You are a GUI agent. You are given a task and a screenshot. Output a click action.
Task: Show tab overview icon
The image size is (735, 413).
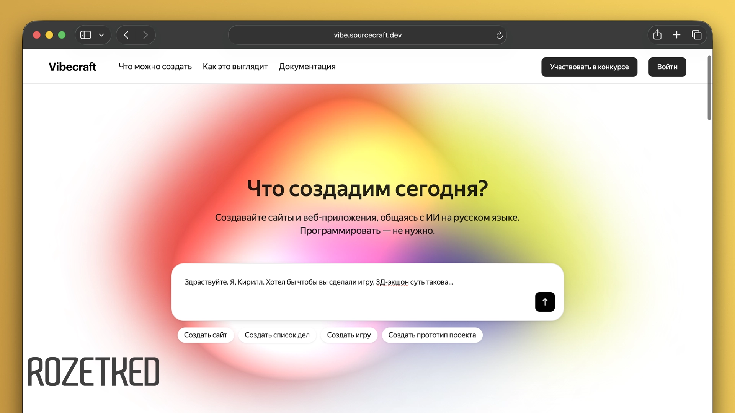[x=697, y=35]
